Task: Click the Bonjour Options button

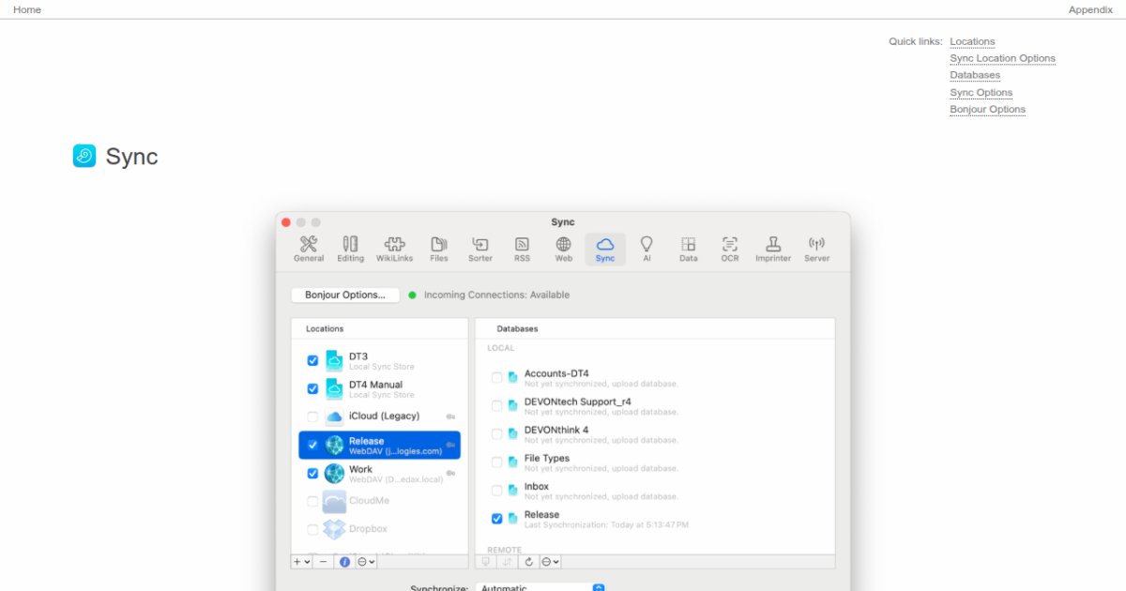Action: (344, 295)
